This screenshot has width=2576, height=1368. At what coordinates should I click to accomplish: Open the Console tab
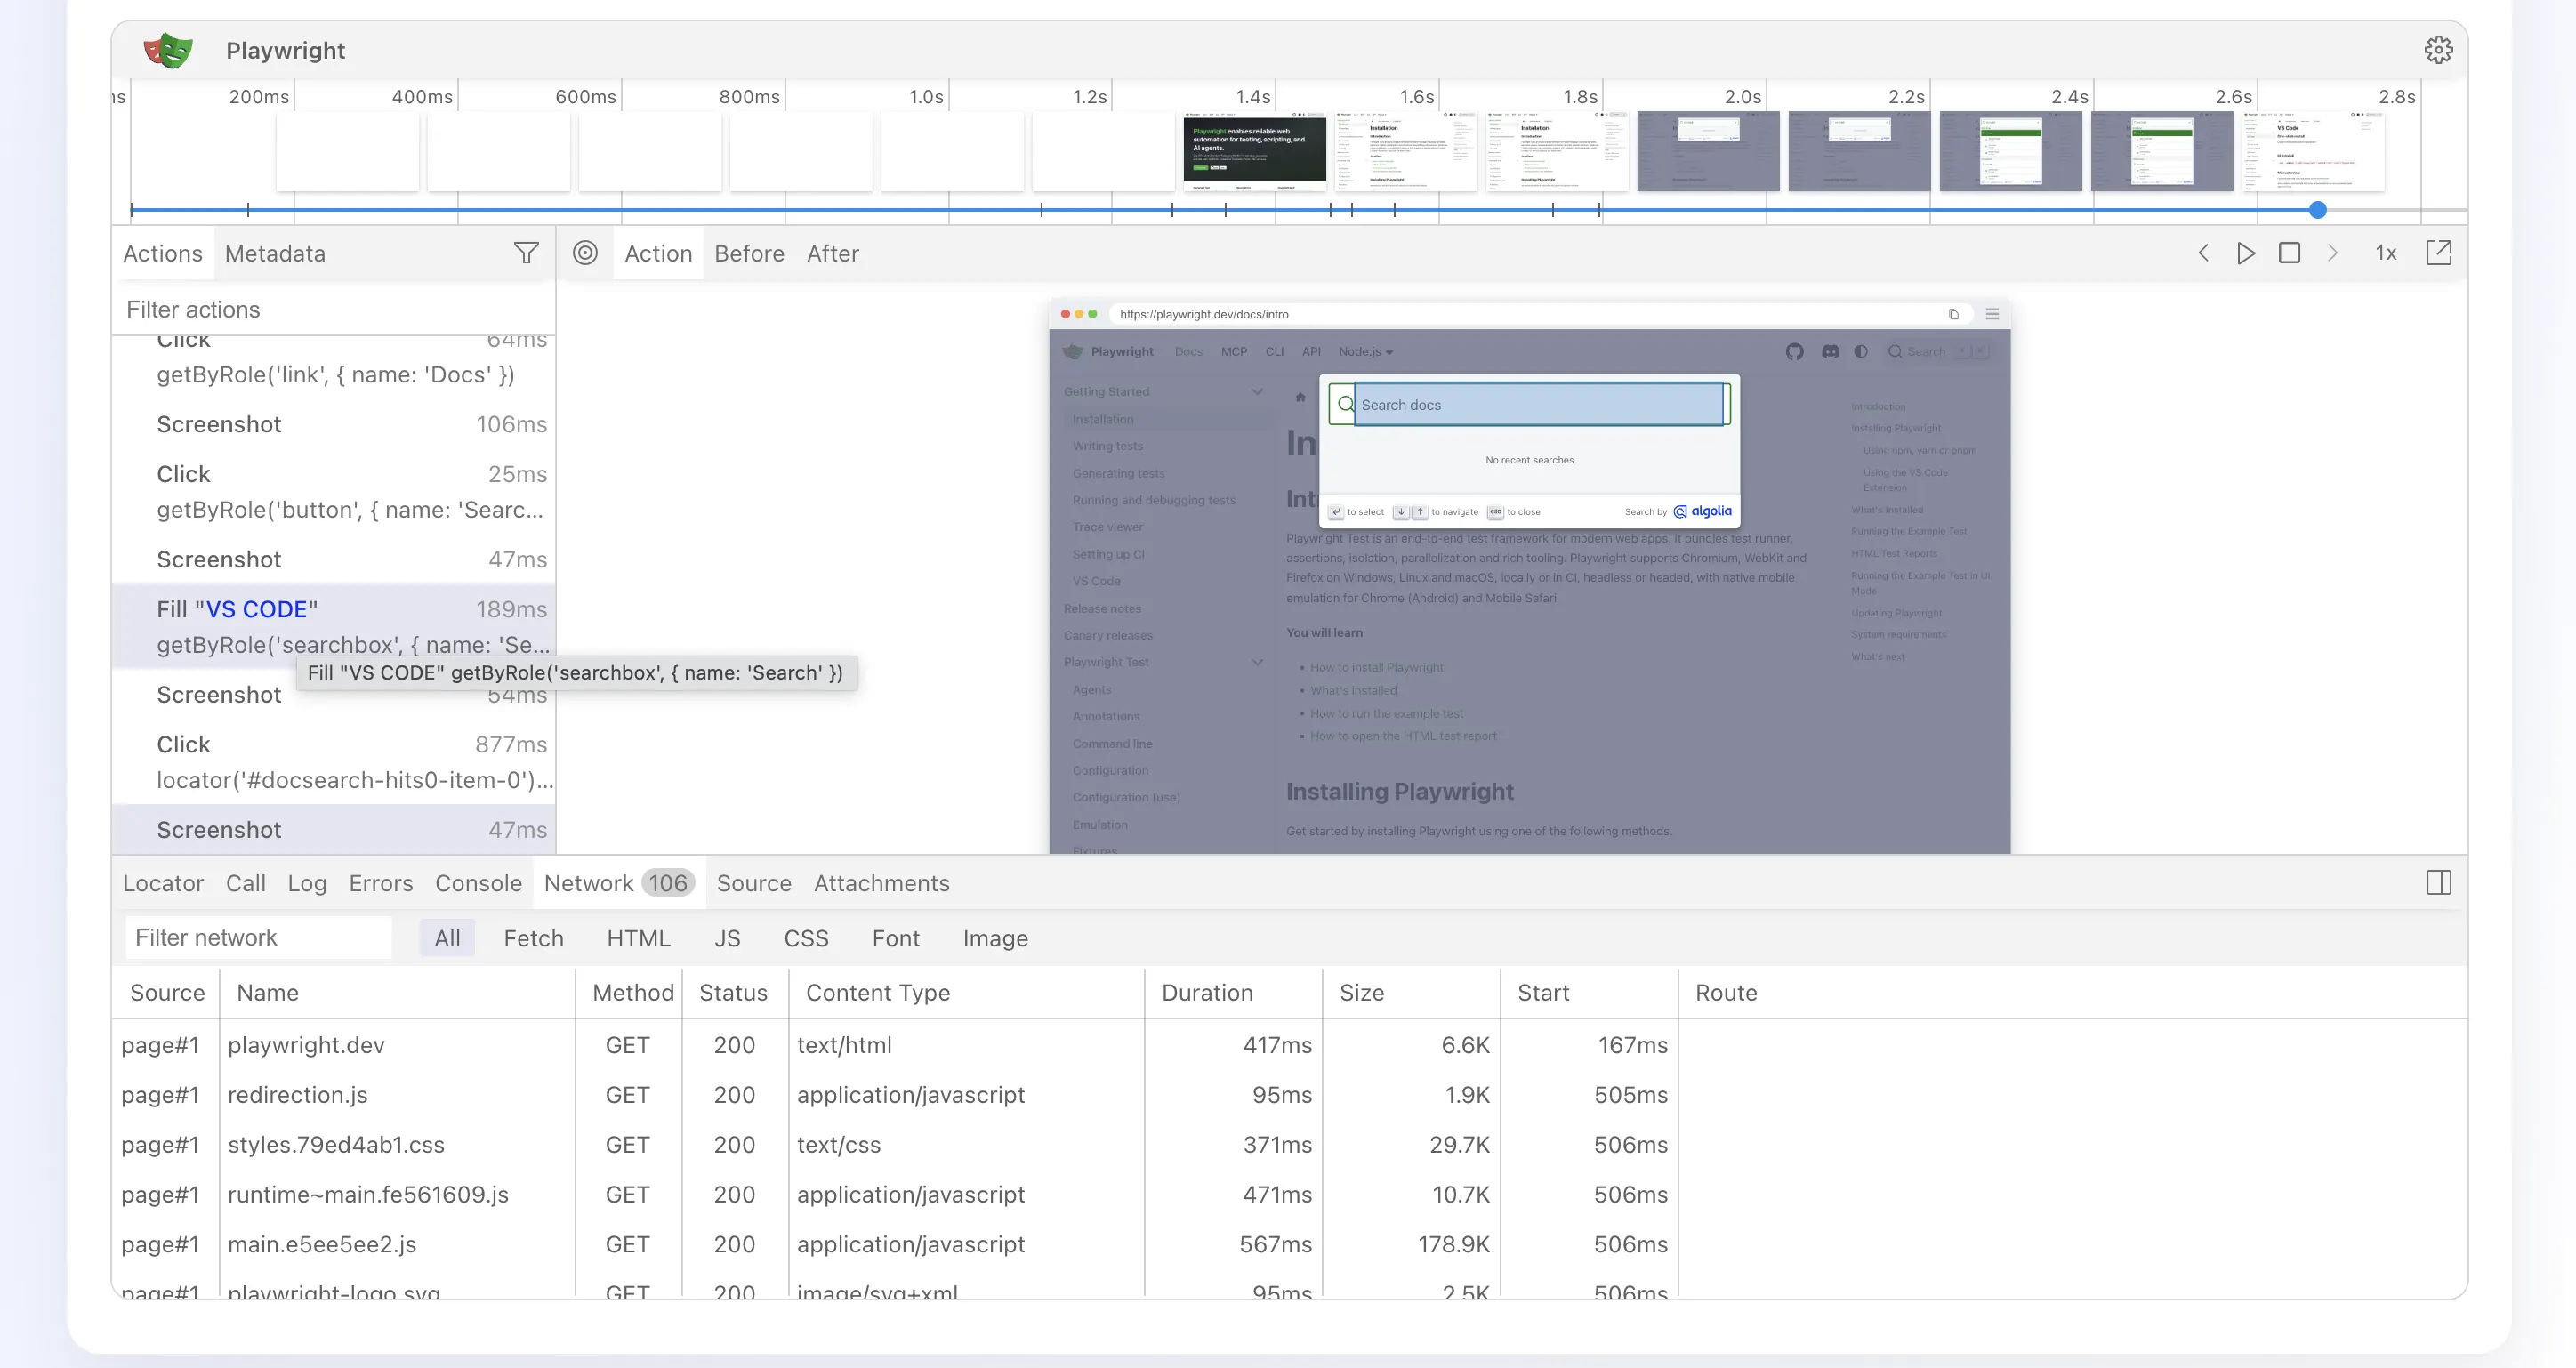tap(478, 883)
